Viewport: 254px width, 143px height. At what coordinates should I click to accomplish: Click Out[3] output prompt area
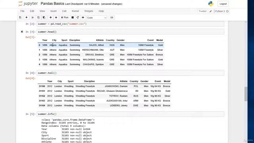click(x=30, y=37)
